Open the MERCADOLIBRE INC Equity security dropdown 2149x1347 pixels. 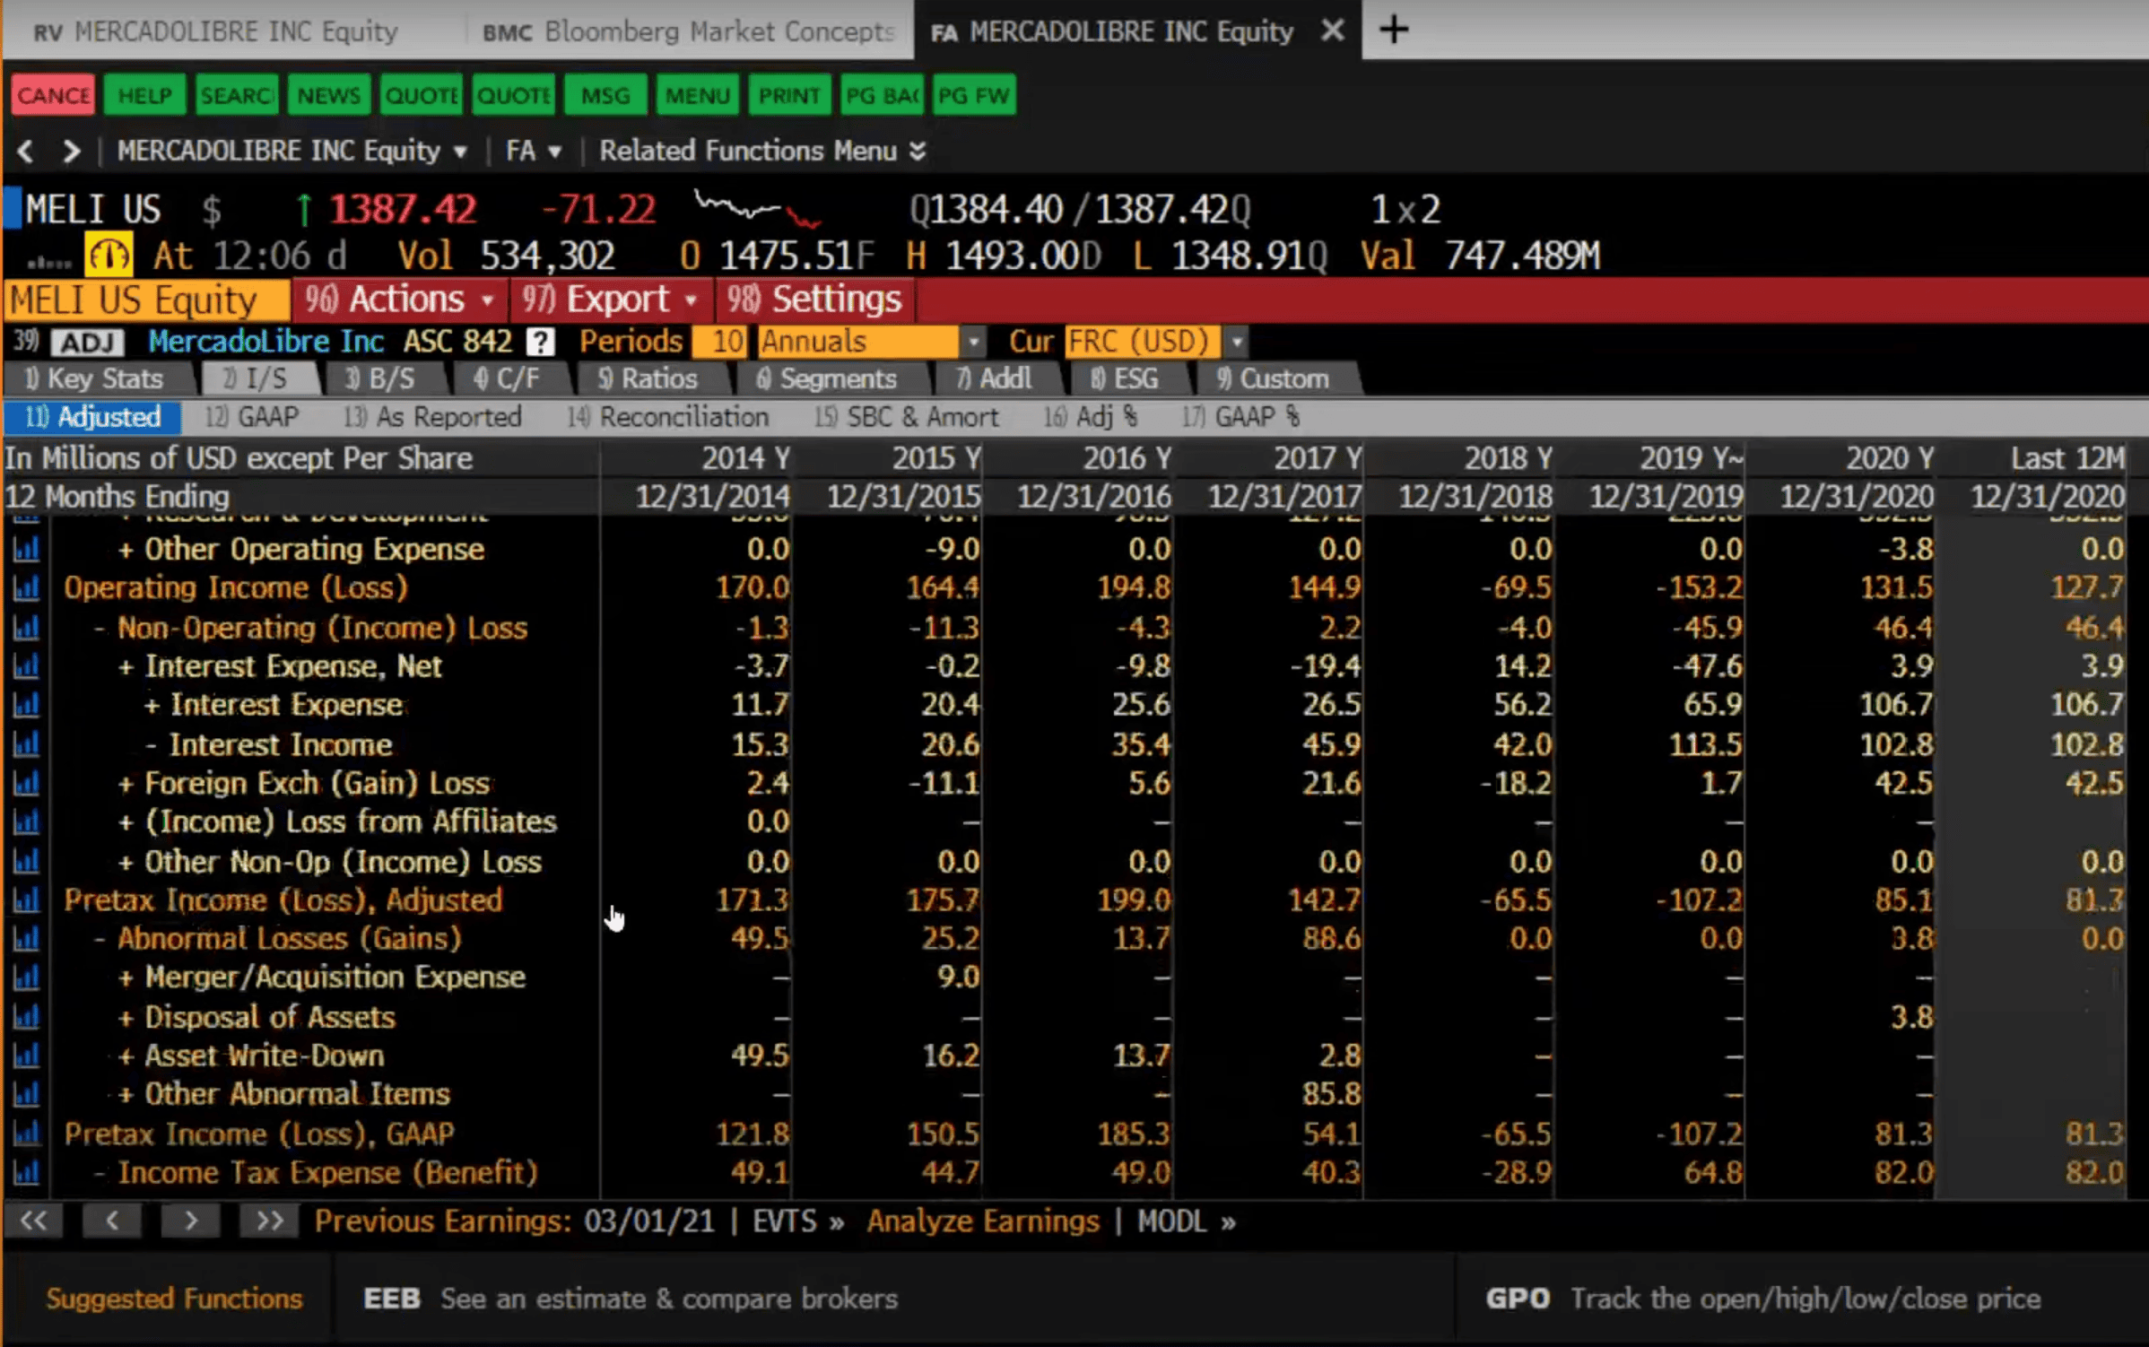tap(292, 151)
